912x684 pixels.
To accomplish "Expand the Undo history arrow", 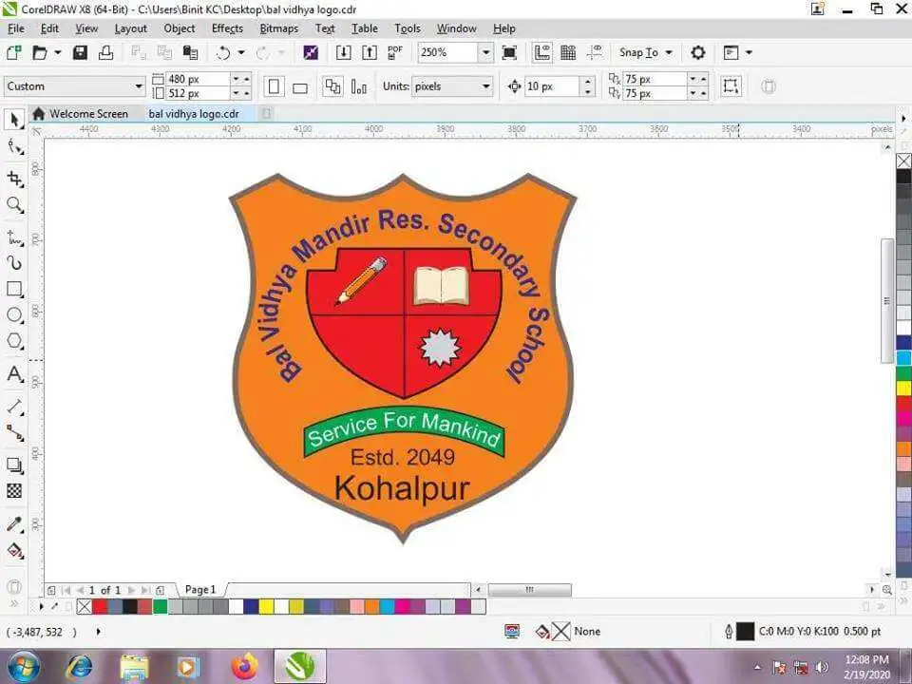I will pos(240,53).
